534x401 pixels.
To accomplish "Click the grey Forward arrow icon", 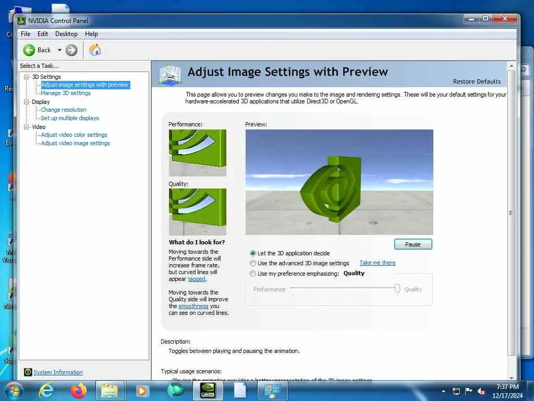I will [x=71, y=50].
